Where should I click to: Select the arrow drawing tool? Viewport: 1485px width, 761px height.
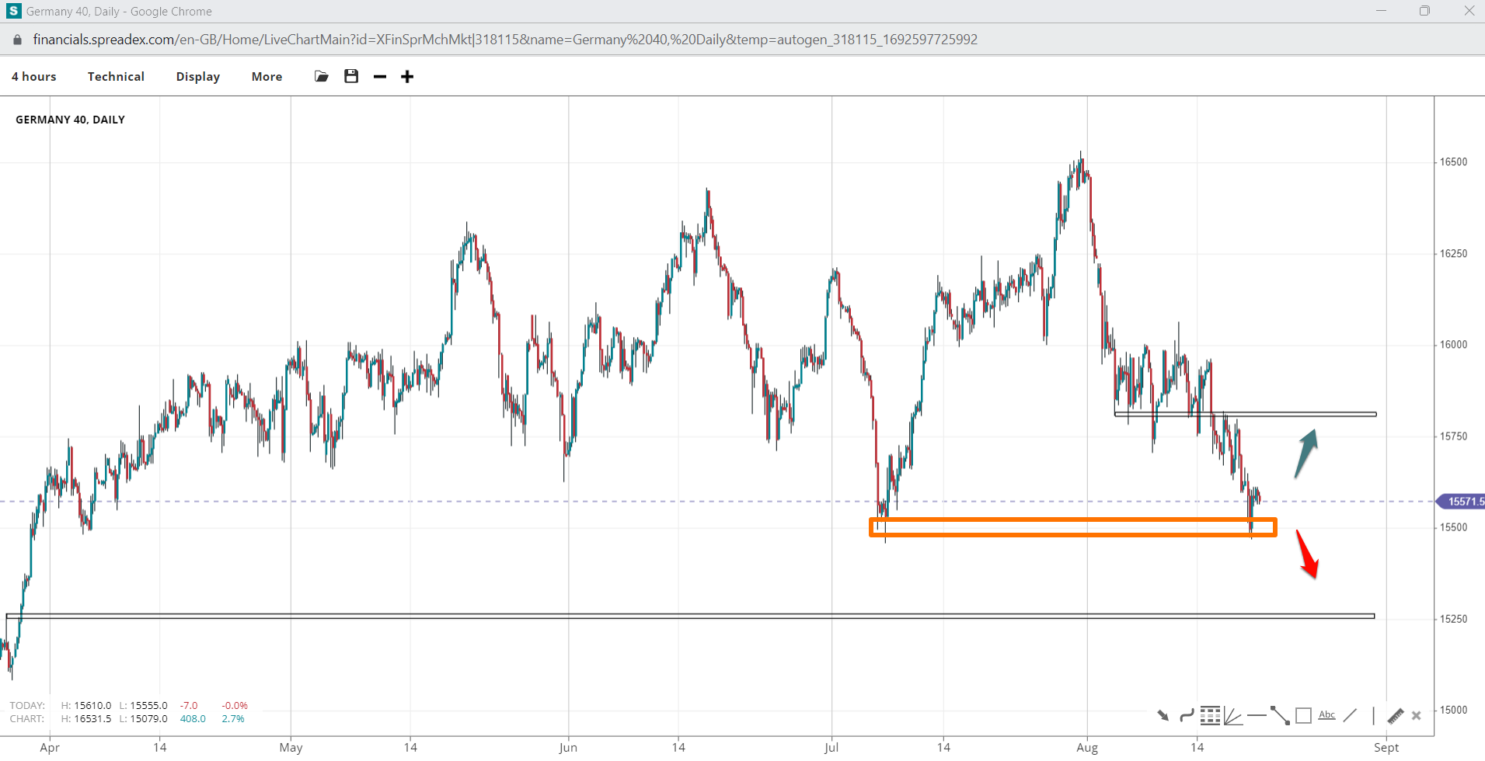coord(1163,715)
